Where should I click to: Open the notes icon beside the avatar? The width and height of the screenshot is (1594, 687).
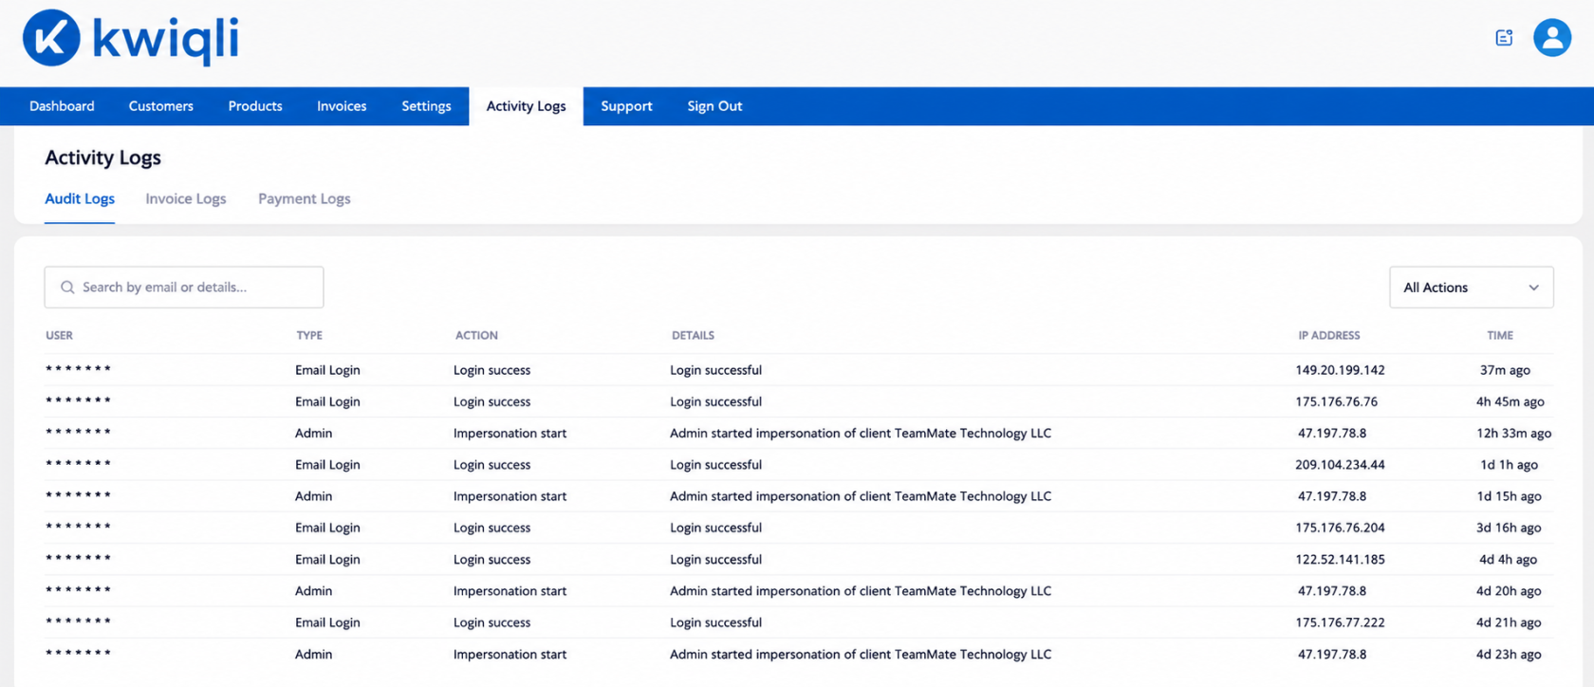(1504, 38)
